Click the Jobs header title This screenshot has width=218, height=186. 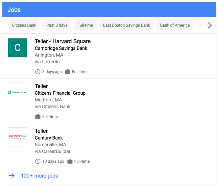click(14, 10)
